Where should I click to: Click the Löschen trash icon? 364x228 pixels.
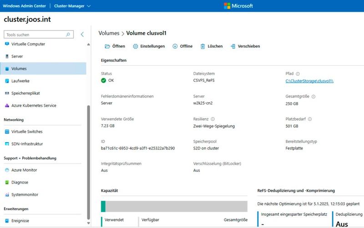tap(202, 46)
